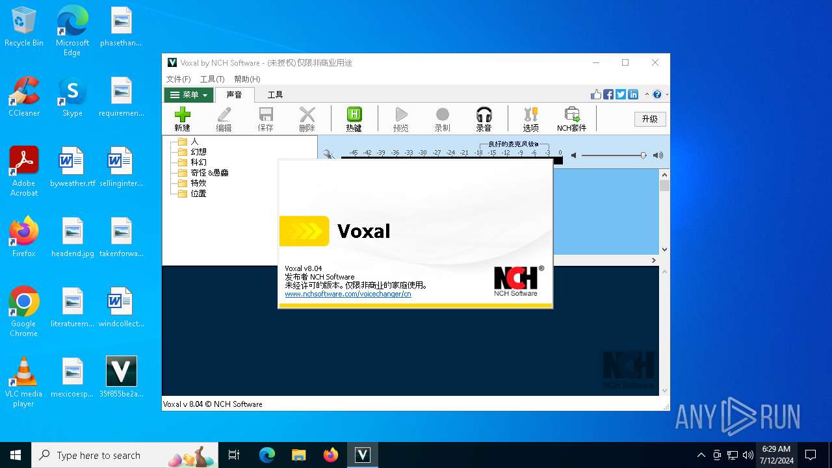
Task: Click the blue help question mark icon
Action: tap(657, 94)
